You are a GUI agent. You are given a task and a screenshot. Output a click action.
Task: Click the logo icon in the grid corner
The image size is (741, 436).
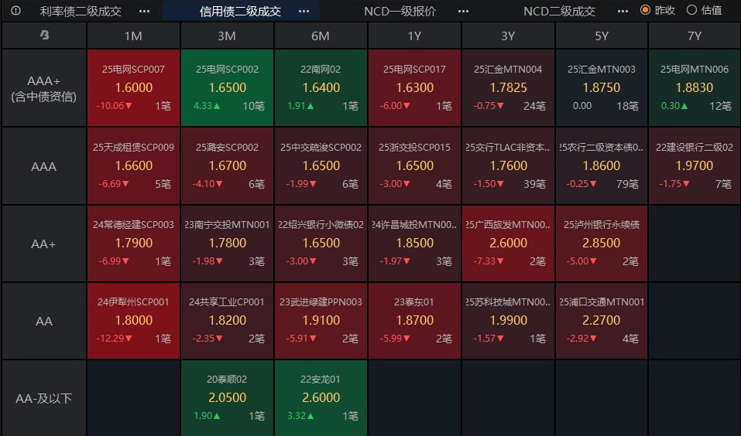(44, 35)
